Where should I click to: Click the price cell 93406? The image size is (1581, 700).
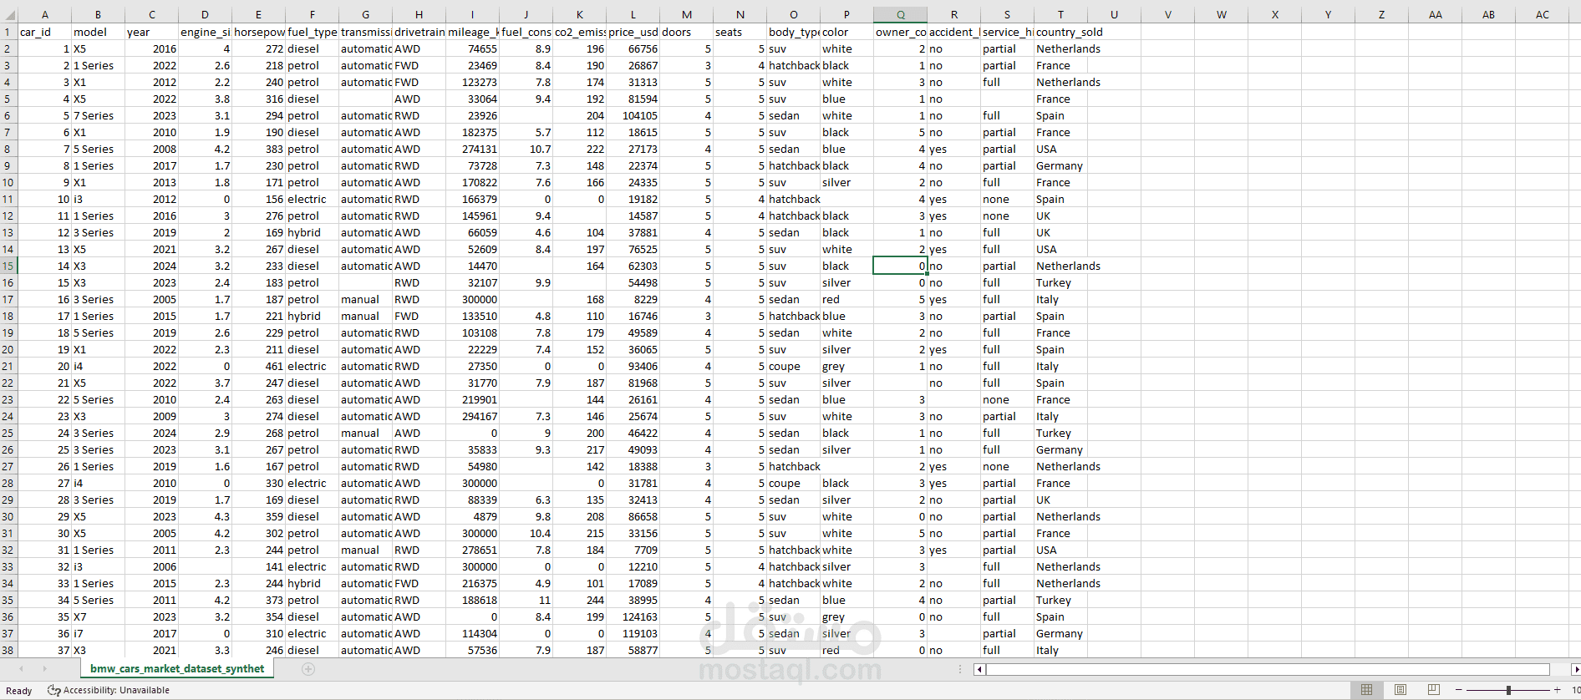633,366
